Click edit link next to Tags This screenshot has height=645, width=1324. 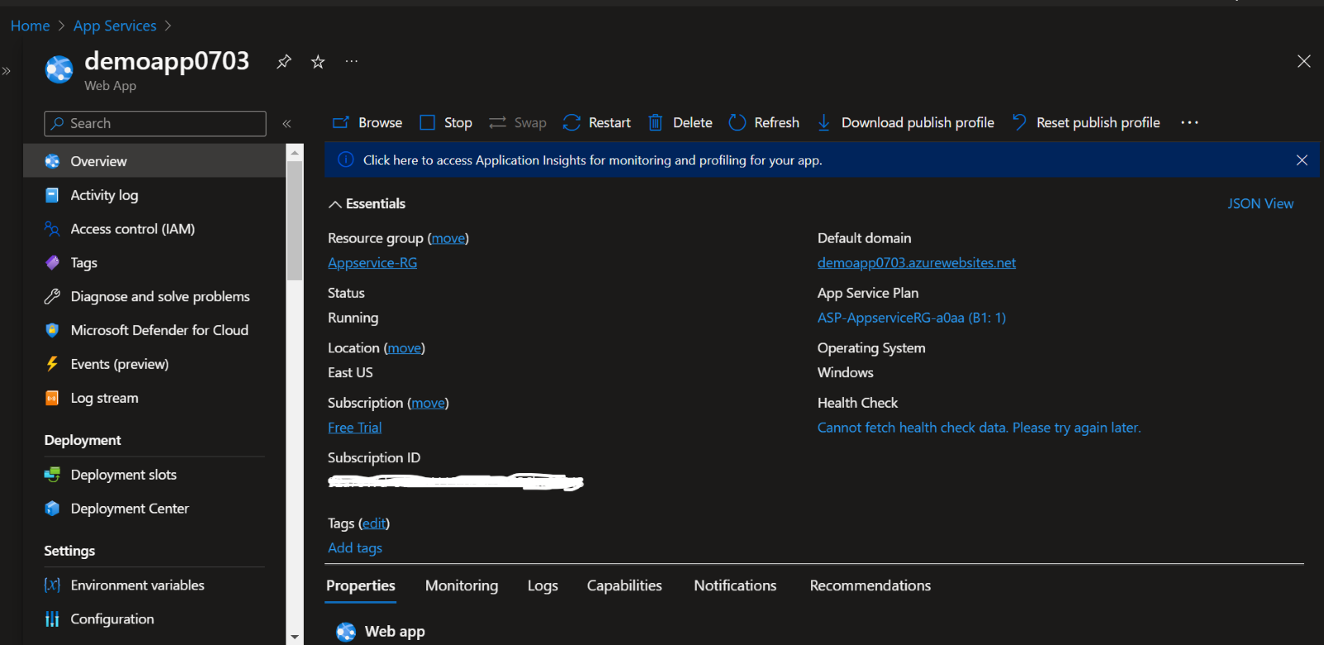coord(374,523)
